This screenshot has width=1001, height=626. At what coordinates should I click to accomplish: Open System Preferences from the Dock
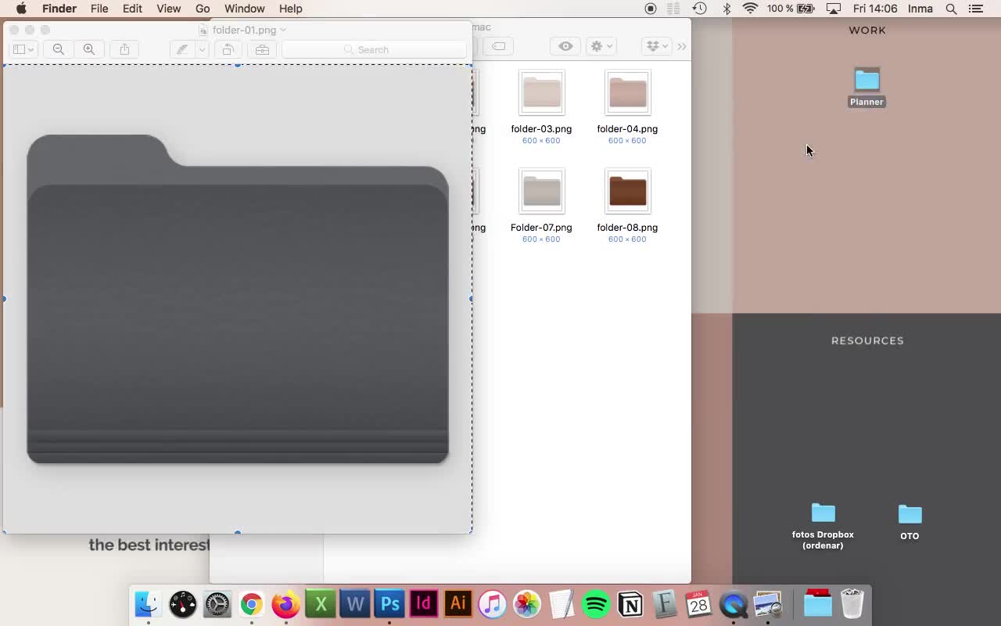click(217, 604)
